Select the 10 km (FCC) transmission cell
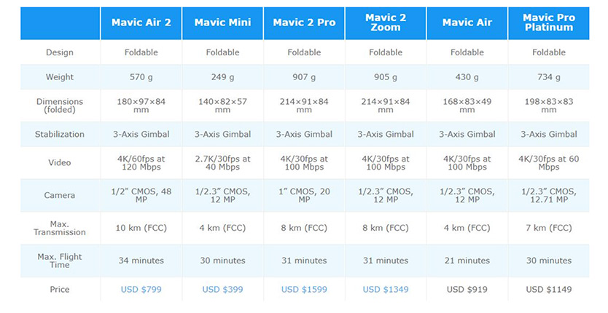Viewport: 608px width, 313px height. 141,228
